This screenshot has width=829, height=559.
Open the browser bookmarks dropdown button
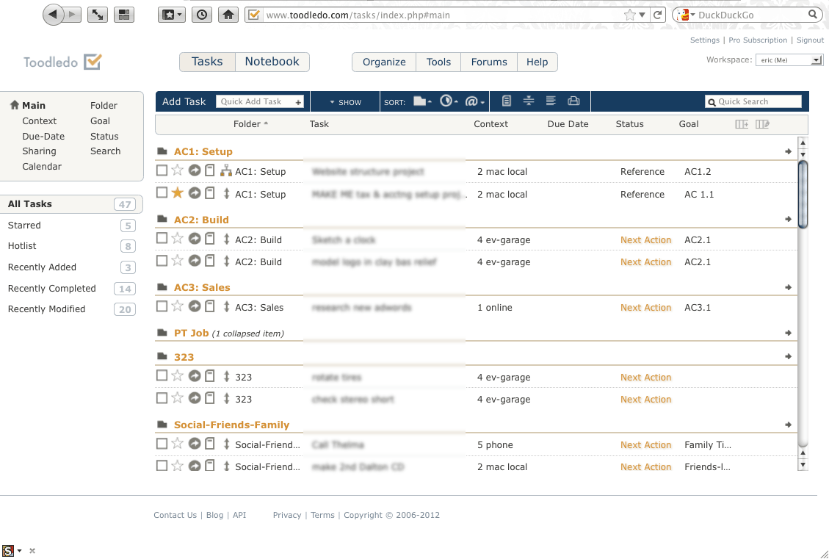point(171,15)
